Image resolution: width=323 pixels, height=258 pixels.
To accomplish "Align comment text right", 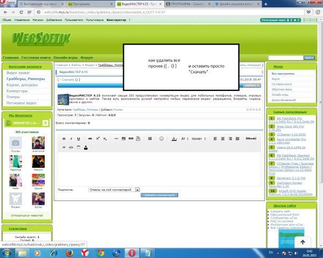I will pyautogui.click(x=230, y=139).
